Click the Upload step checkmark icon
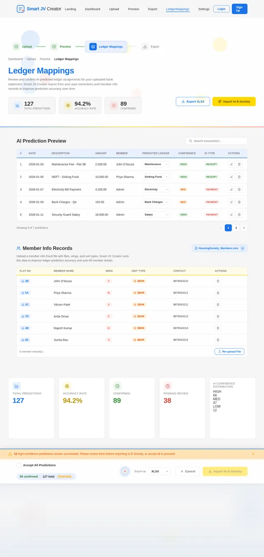Screen dimensions: 264x557 click(x=16, y=47)
